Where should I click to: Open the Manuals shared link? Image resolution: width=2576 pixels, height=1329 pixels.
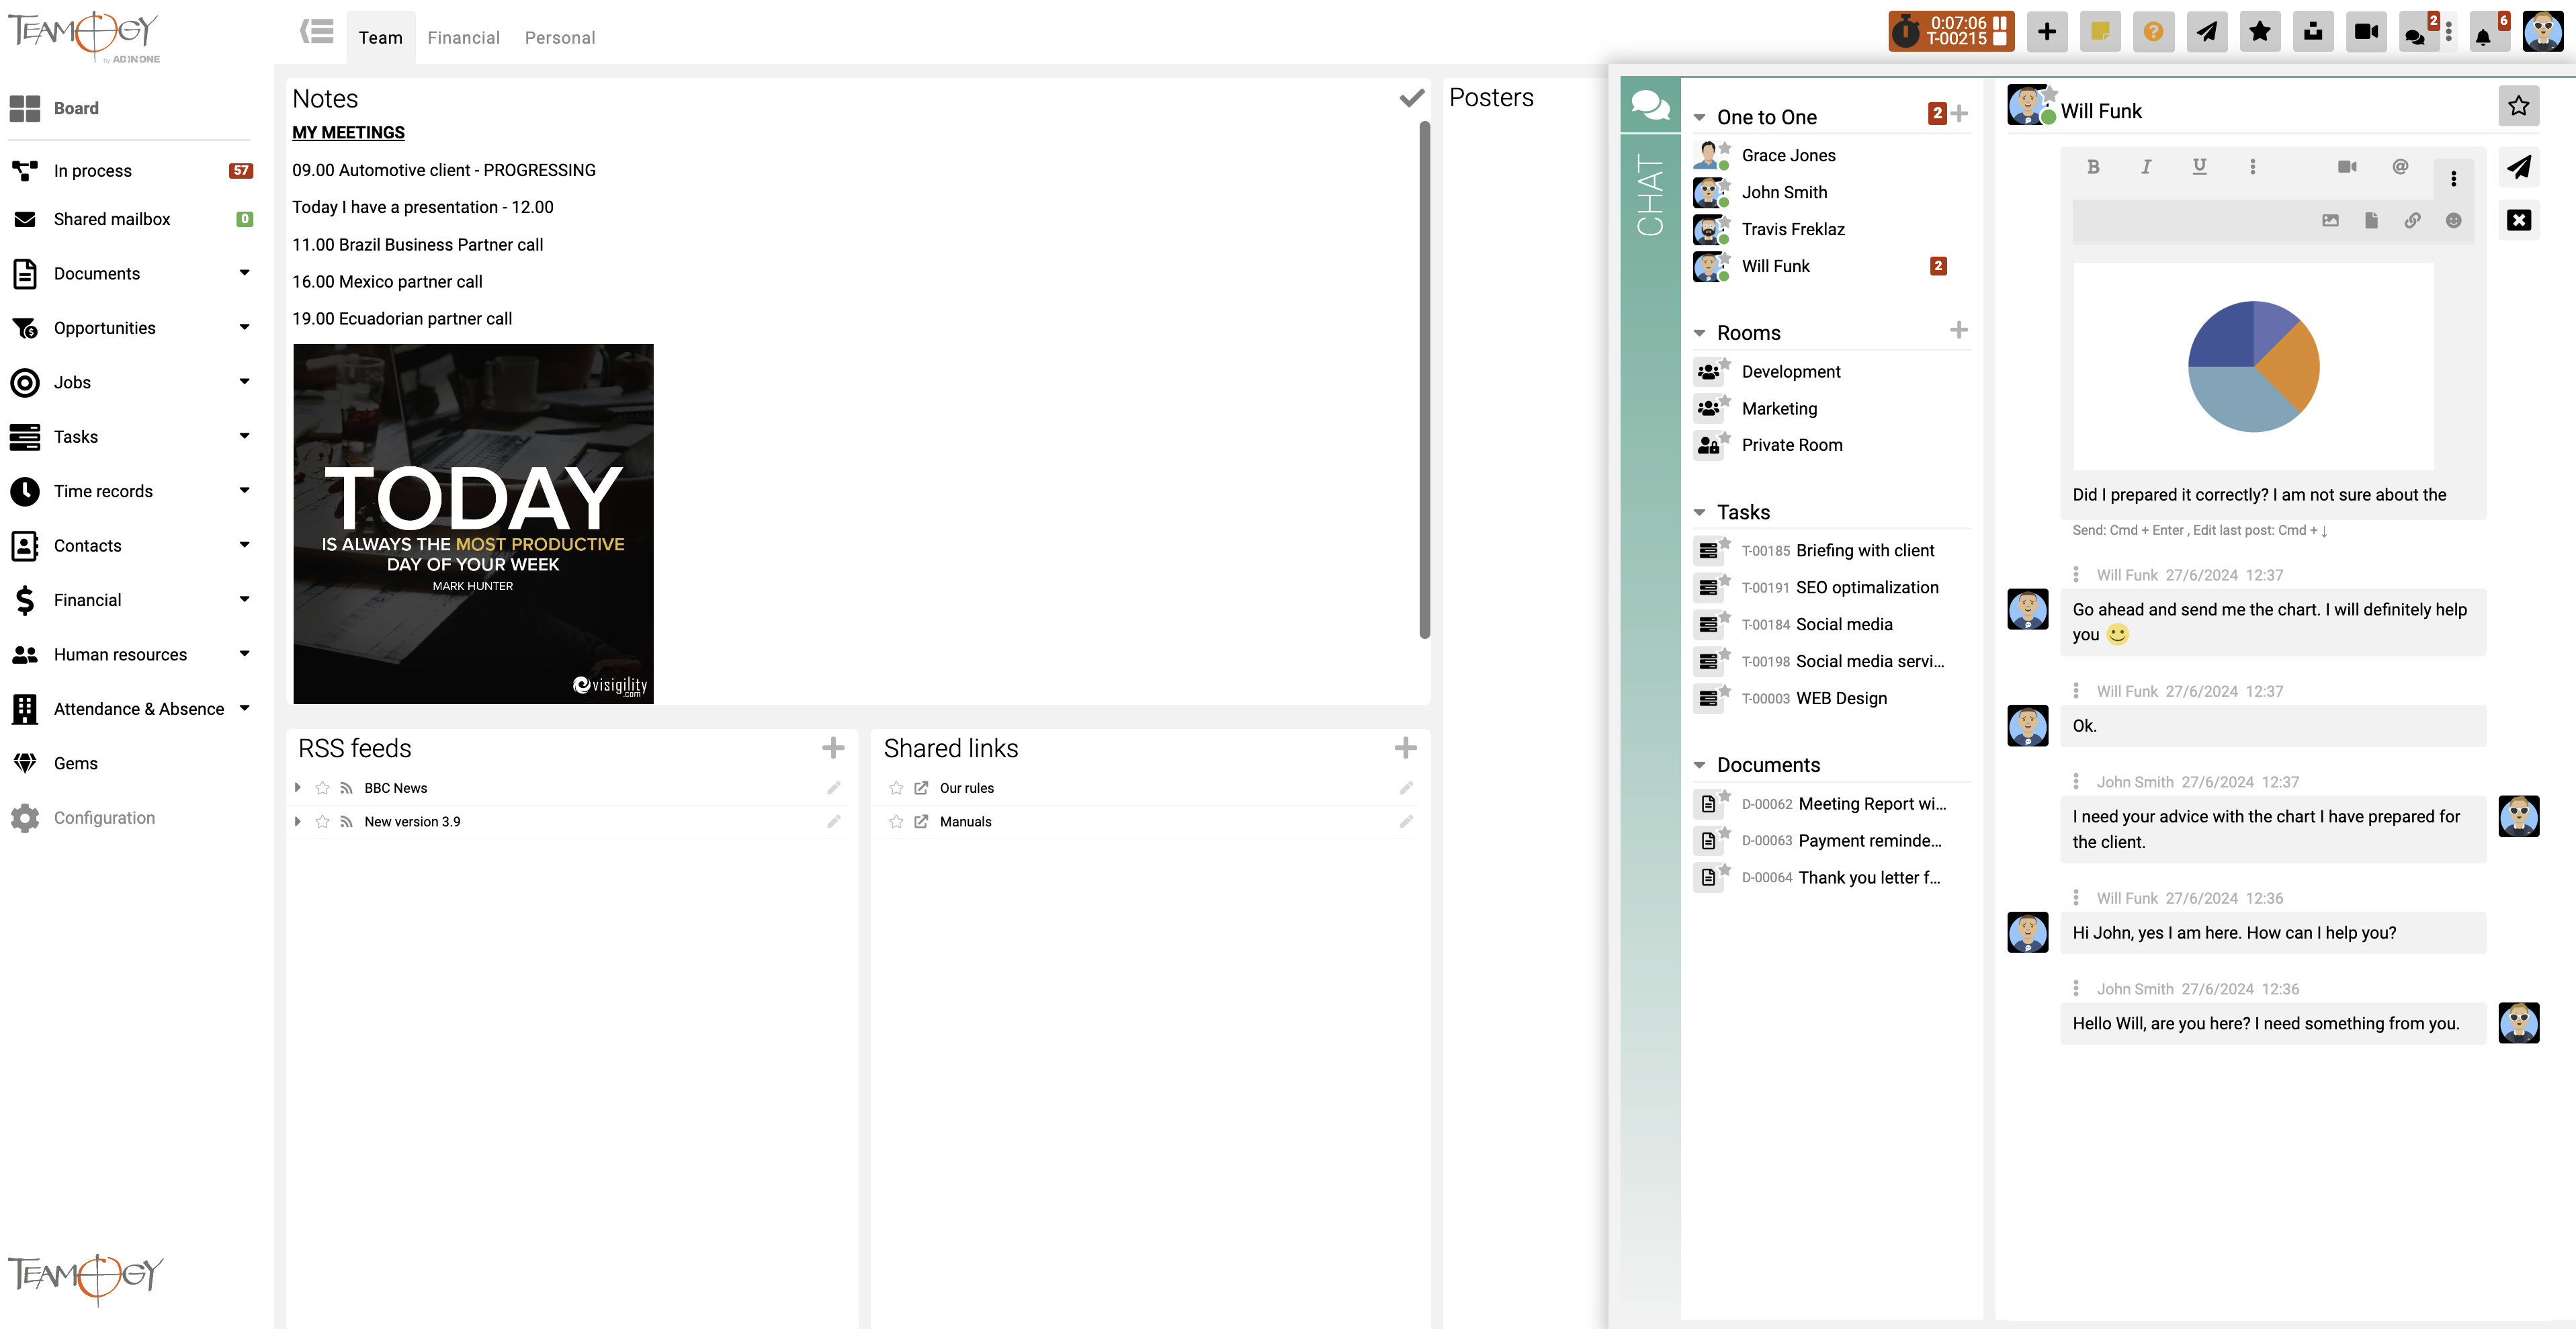(x=965, y=822)
